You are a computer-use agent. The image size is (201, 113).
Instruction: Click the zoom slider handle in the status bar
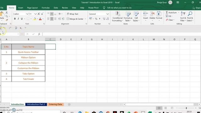coord(186,108)
